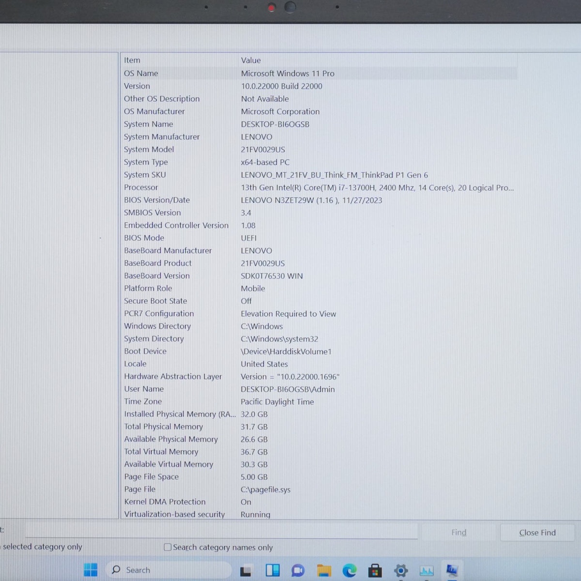Launch Microsoft Edge from the taskbar
This screenshot has width=581, height=581.
coord(349,570)
